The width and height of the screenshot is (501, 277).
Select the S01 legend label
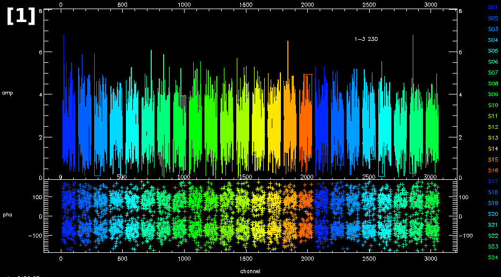492,8
